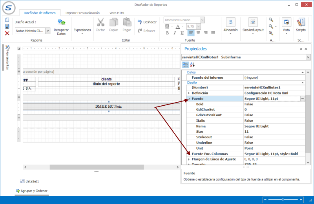Toggle Underline formatting in Fuente group
314x204 pixels.
[x=182, y=33]
